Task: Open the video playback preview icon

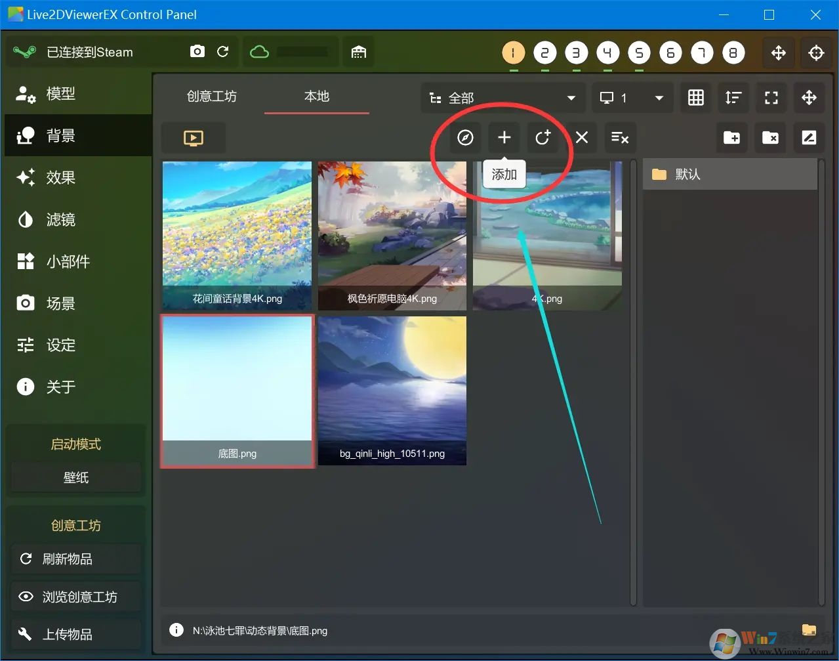Action: pyautogui.click(x=194, y=137)
